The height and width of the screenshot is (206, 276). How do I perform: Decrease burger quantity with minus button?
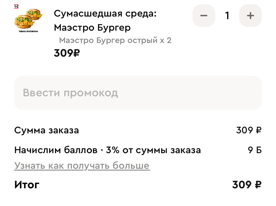(204, 16)
